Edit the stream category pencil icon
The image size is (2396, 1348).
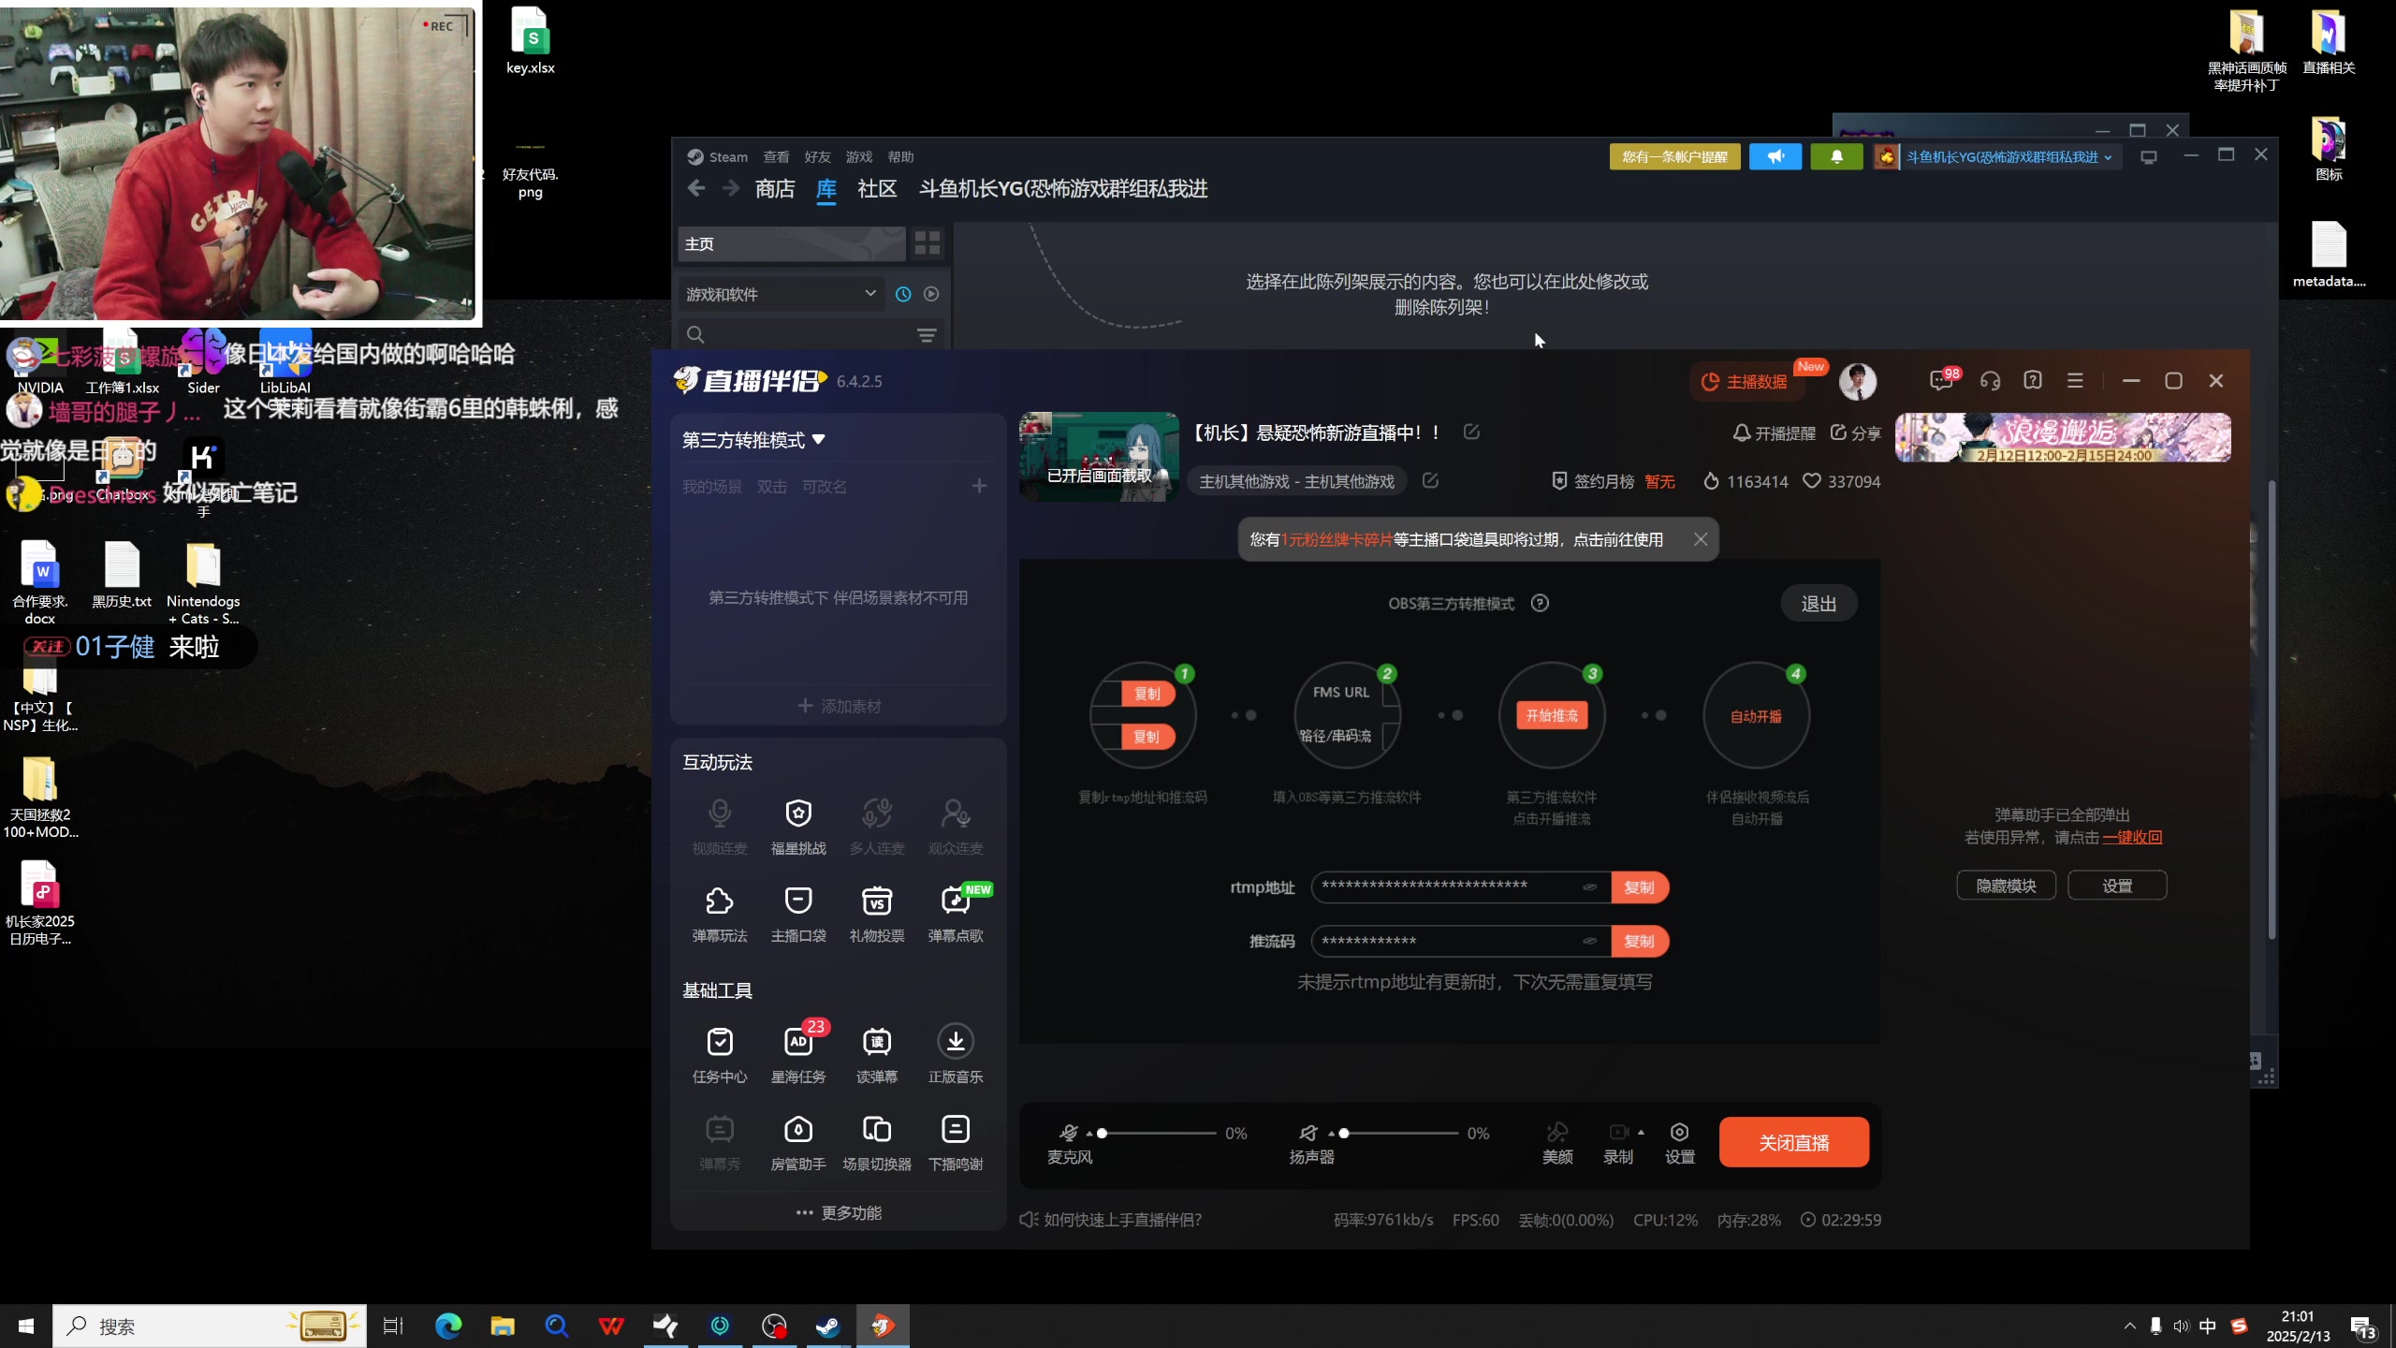tap(1430, 480)
